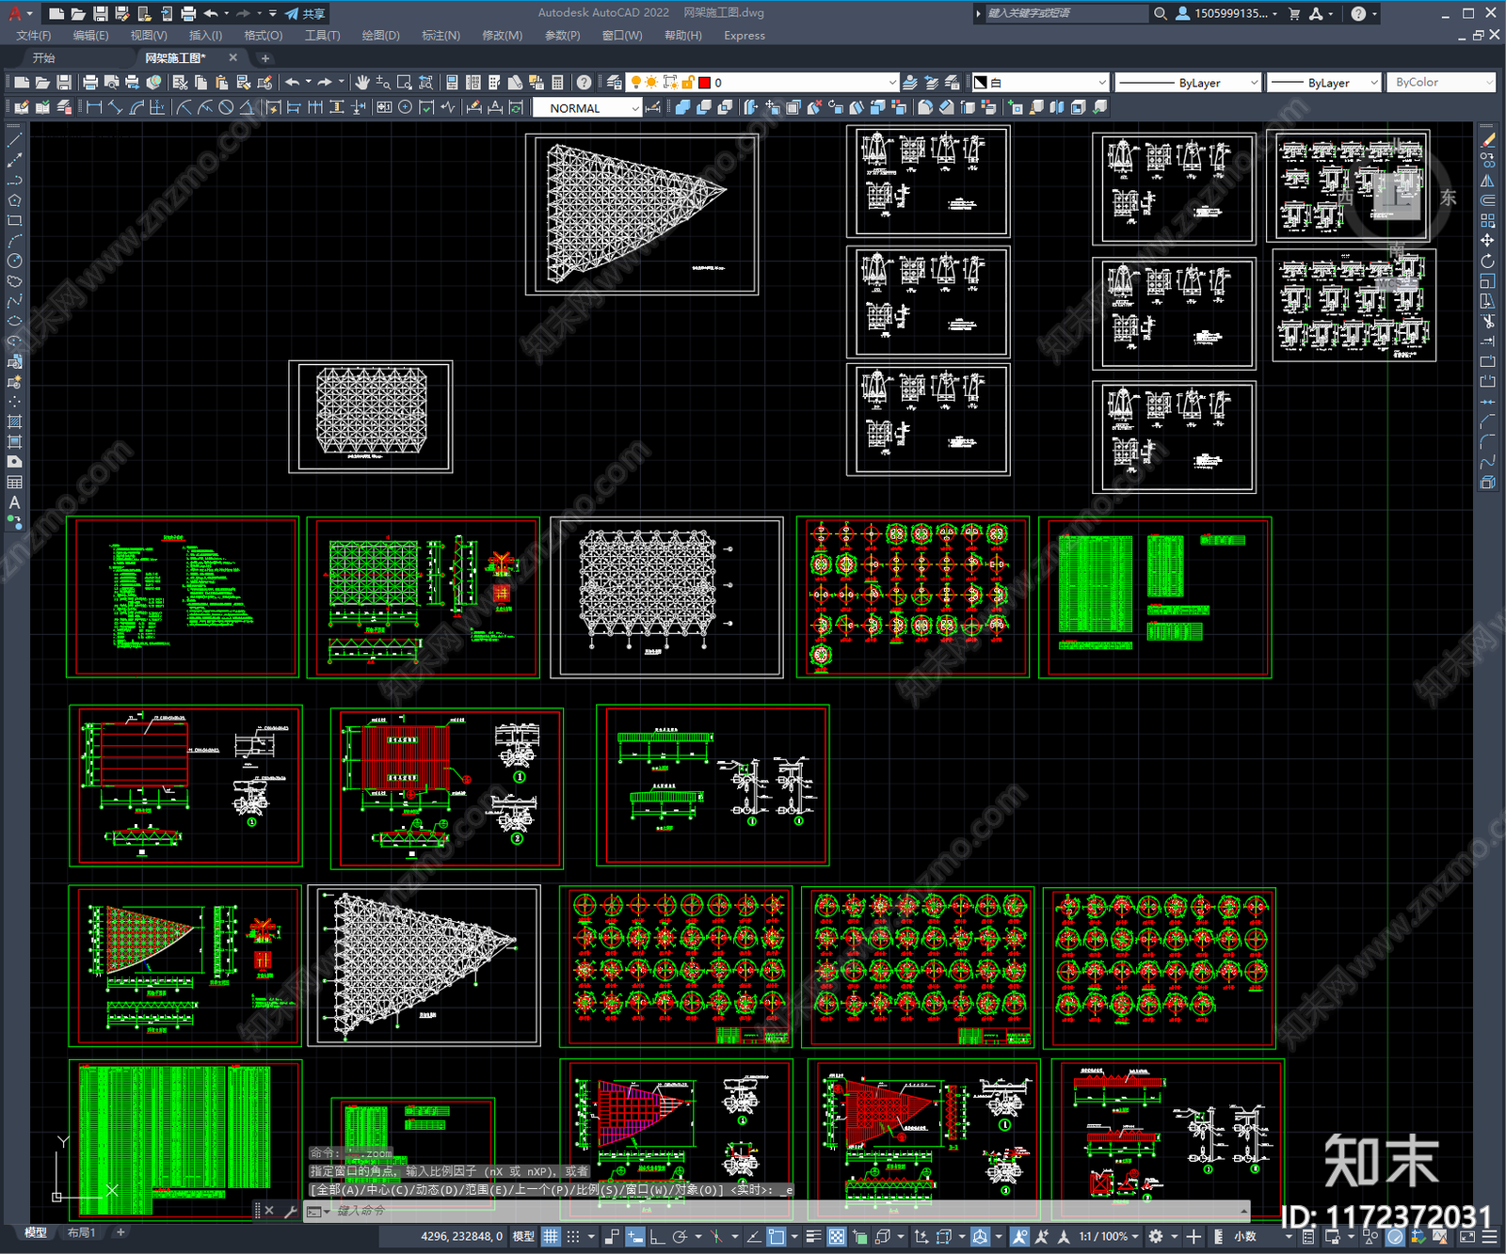
Task: Toggle dynamic input in status bar
Action: (x=635, y=1236)
